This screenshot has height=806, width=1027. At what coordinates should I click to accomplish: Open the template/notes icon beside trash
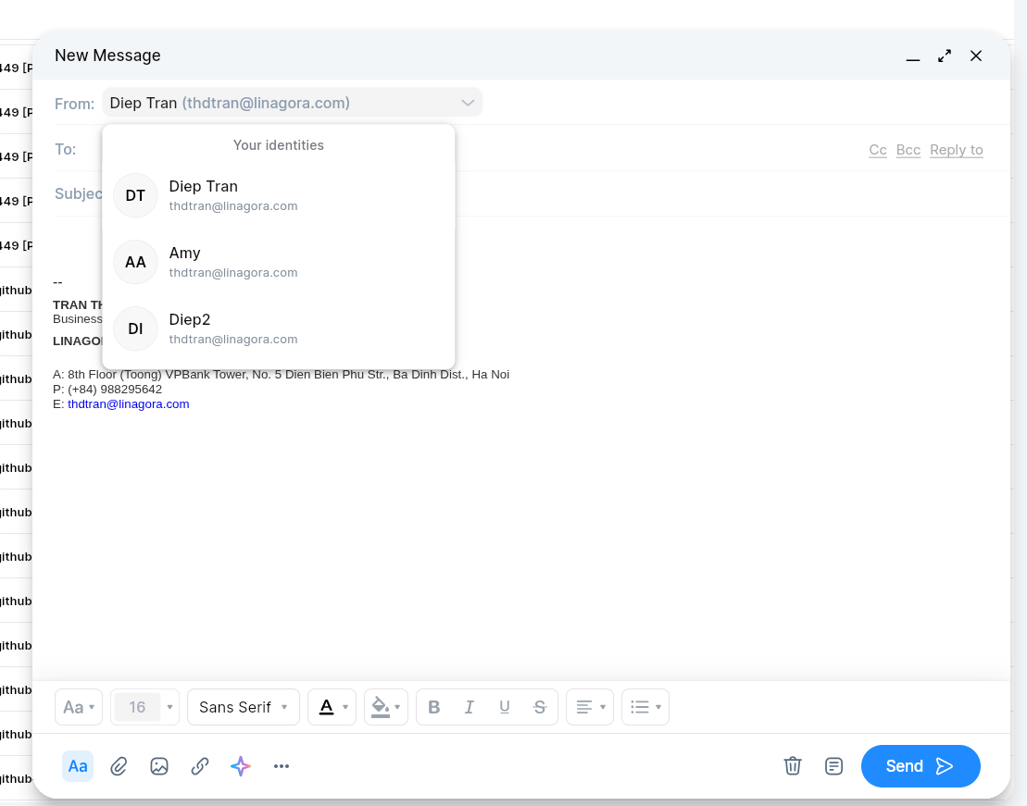pyautogui.click(x=833, y=766)
